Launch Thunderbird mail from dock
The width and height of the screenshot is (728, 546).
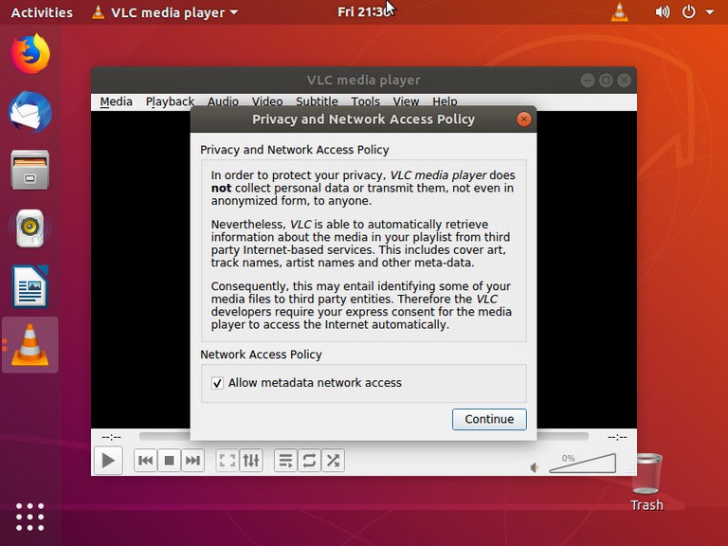[x=30, y=112]
